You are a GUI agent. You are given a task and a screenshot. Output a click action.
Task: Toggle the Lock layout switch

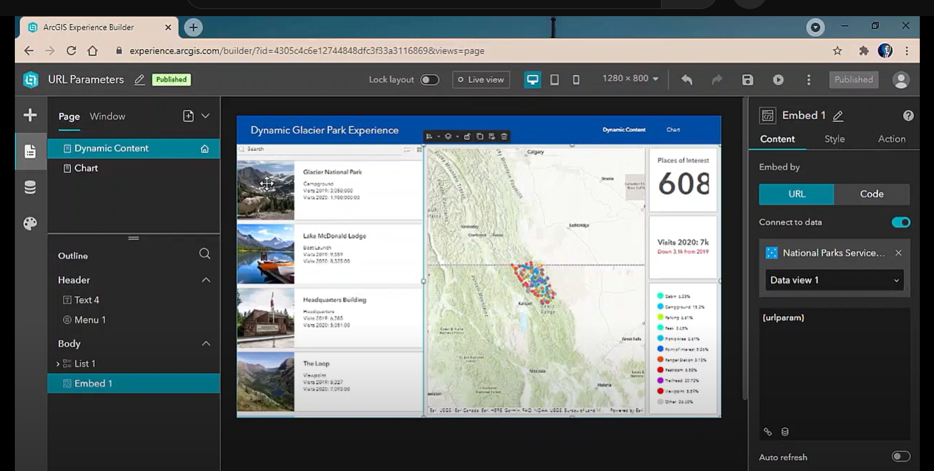tap(429, 80)
